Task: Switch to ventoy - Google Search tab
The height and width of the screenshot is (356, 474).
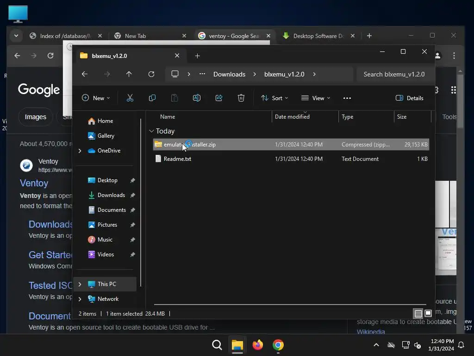Action: click(x=235, y=36)
